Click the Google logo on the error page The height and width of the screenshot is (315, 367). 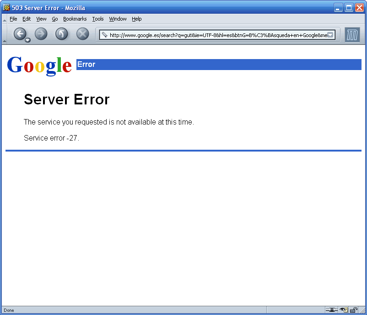[39, 65]
